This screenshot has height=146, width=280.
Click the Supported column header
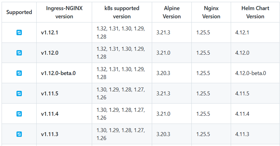pyautogui.click(x=19, y=12)
